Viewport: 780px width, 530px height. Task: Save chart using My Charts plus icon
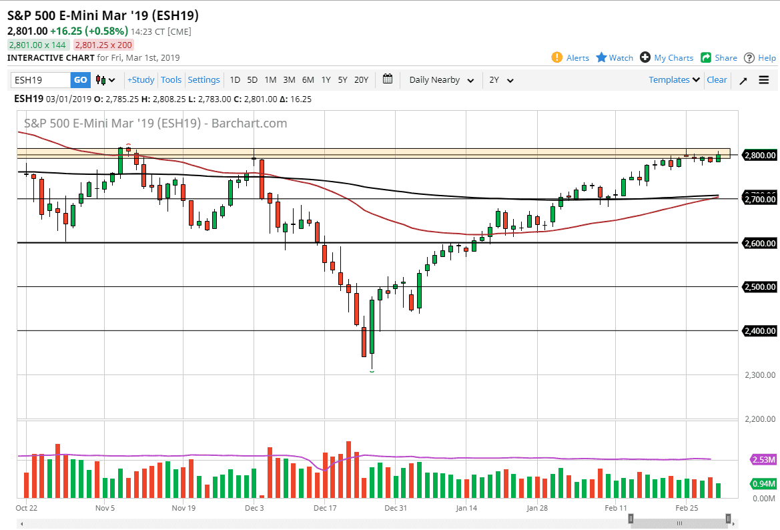(x=645, y=57)
